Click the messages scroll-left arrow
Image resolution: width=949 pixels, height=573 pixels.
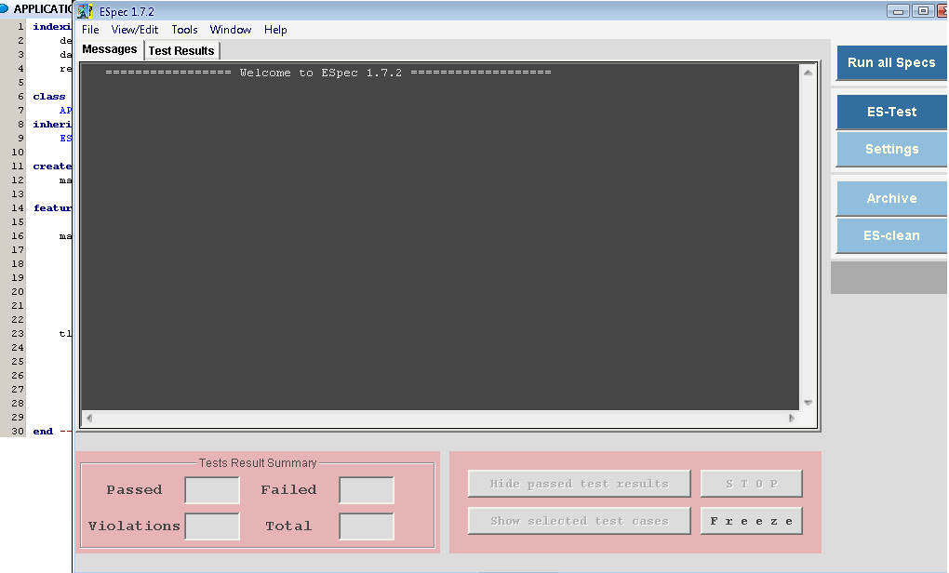pos(89,418)
